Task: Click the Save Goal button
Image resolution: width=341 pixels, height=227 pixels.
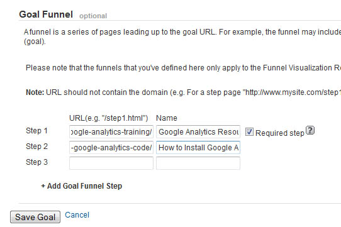Action: pos(35,217)
